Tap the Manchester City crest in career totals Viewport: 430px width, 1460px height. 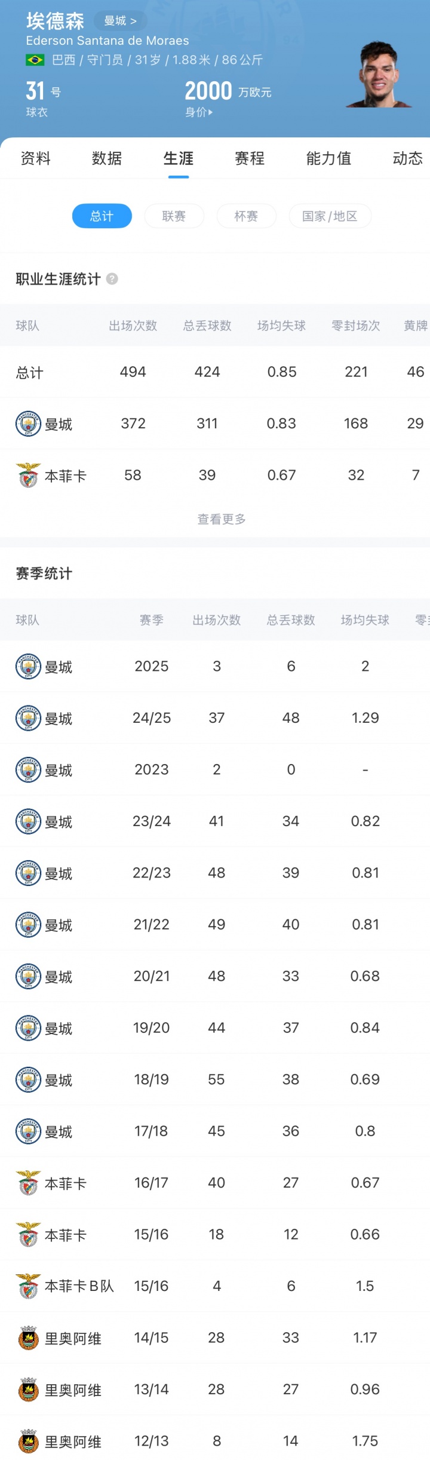point(28,424)
